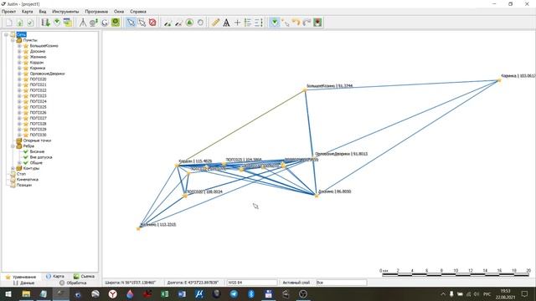Click the list with bullets toolbar icon

click(248, 23)
